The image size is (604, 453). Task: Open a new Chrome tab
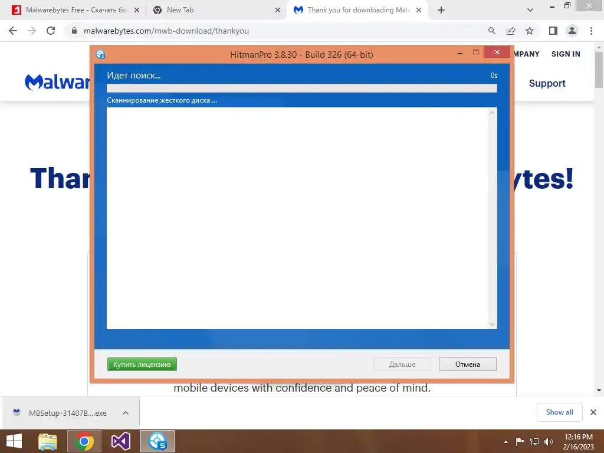click(441, 11)
